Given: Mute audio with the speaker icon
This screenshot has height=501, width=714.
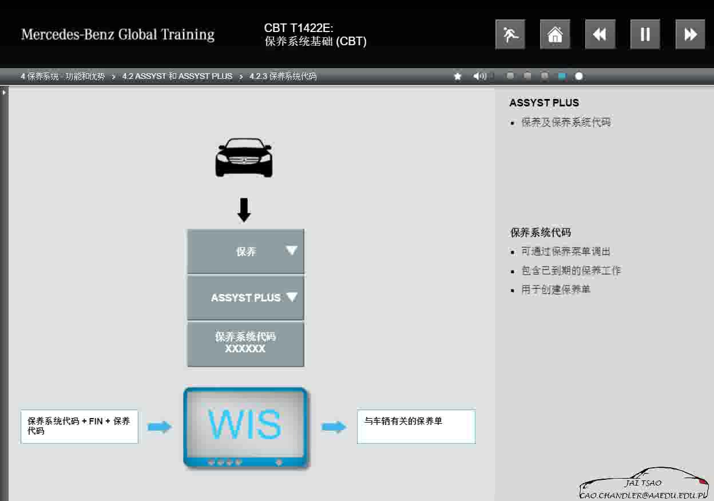Looking at the screenshot, I should click(x=479, y=76).
